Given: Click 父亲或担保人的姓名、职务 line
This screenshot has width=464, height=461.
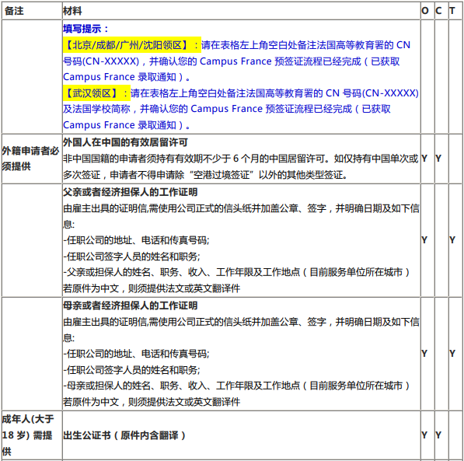Looking at the screenshot, I should point(237,272).
